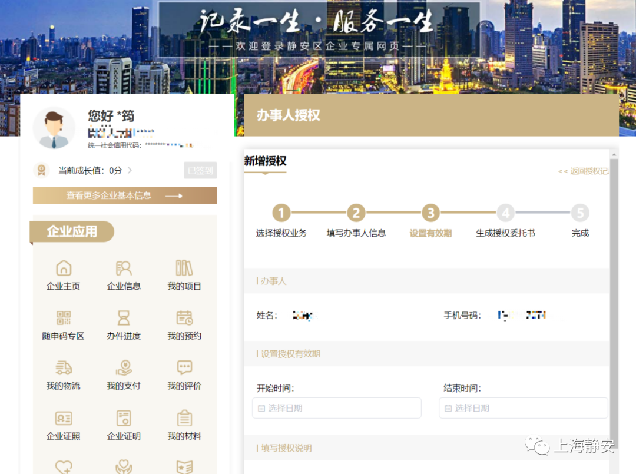Select the 新增授权 tab
The image size is (636, 474).
click(265, 161)
